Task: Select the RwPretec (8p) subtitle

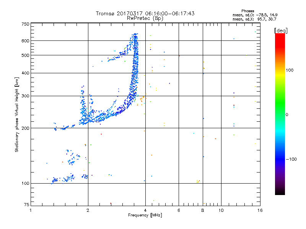Action: tap(145, 18)
